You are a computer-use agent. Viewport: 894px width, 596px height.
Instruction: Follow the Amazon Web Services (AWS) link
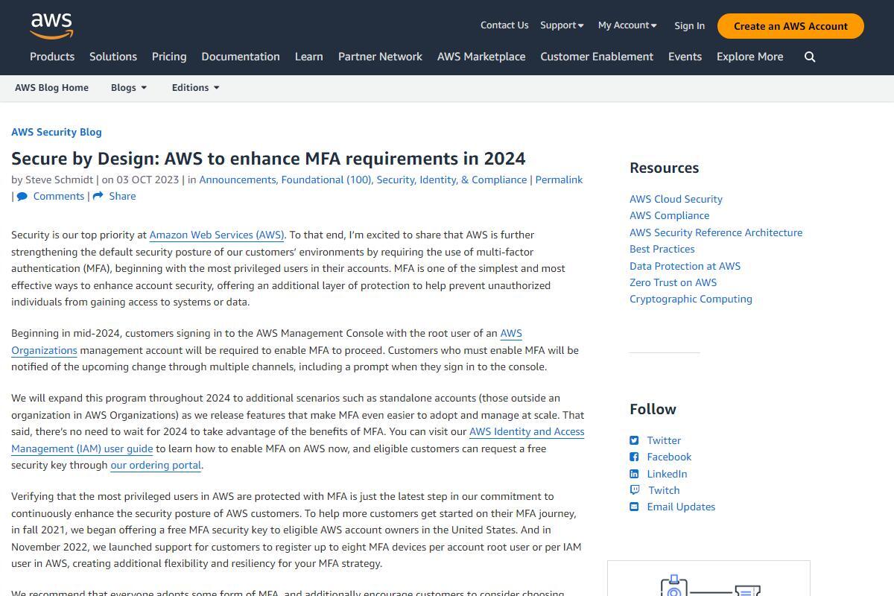(x=217, y=235)
